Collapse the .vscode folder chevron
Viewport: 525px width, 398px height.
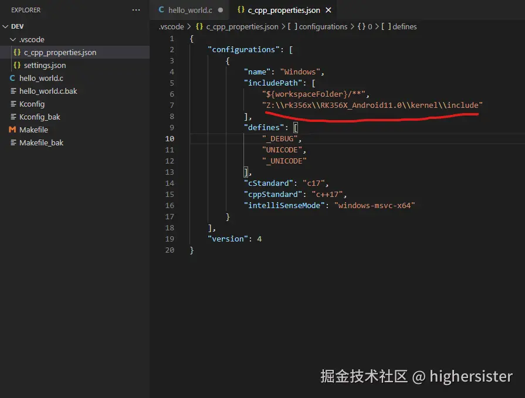(13, 39)
